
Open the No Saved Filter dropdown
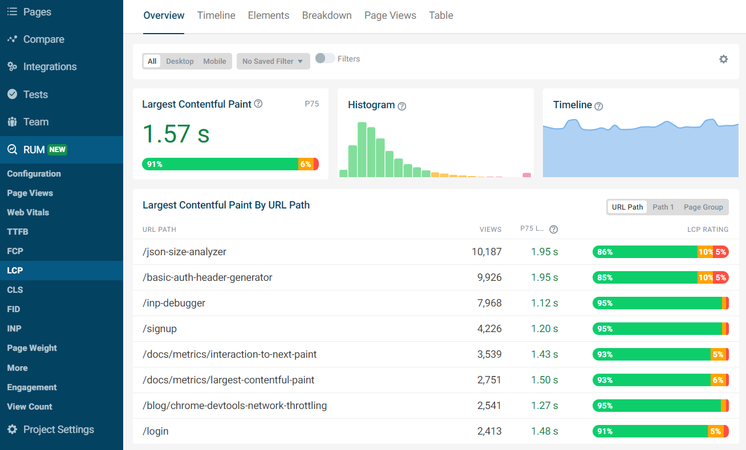click(x=273, y=61)
